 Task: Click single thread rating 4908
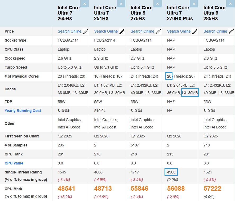click(x=171, y=172)
